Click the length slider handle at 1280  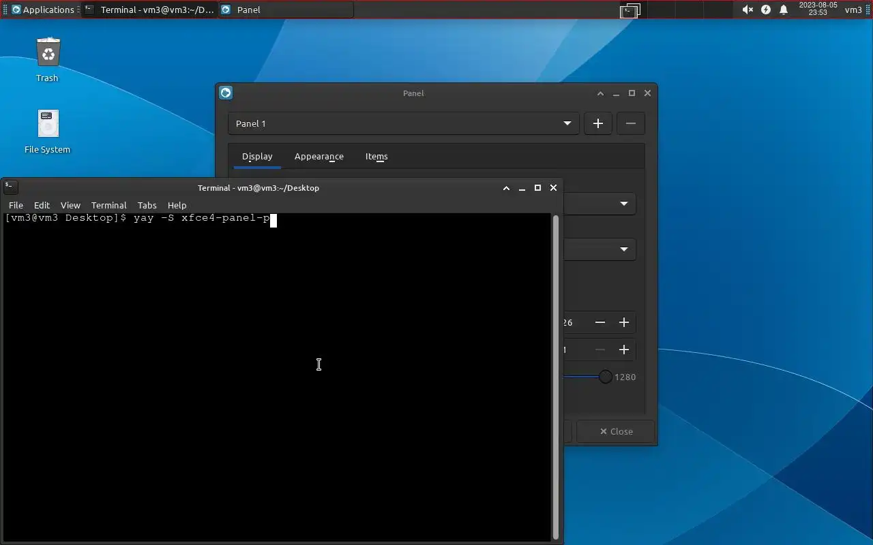[605, 377]
